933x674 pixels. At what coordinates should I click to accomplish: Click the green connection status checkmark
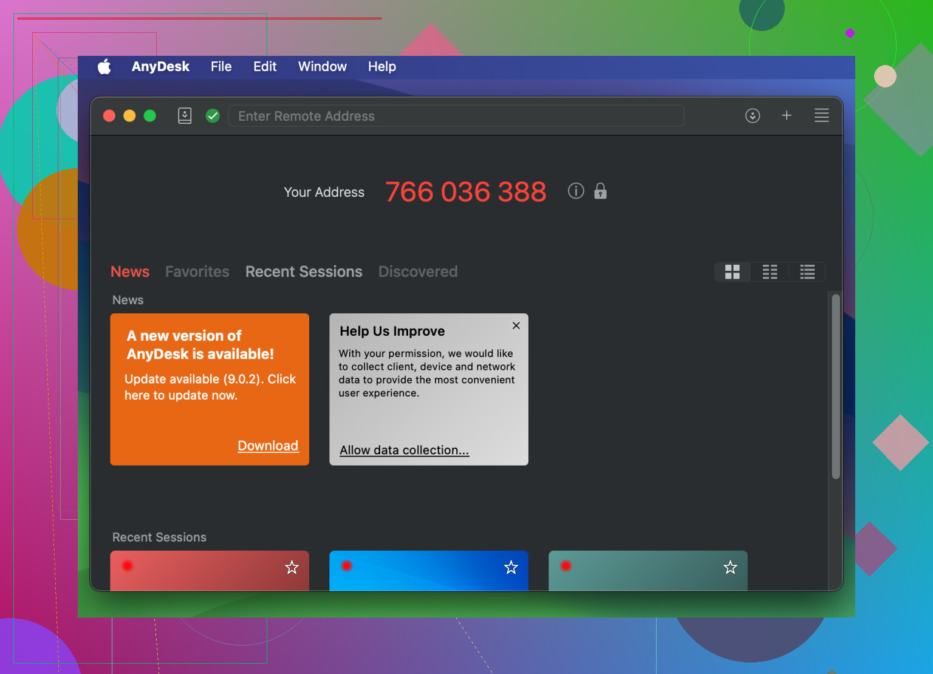coord(213,115)
